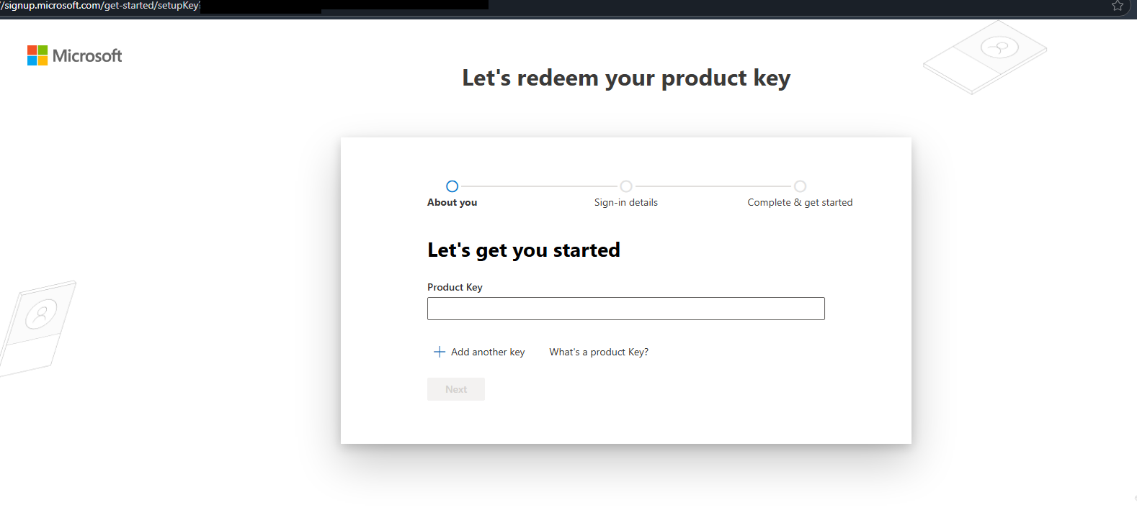Click the Microsoft four-square logo icon
The height and width of the screenshot is (528, 1137).
37,55
